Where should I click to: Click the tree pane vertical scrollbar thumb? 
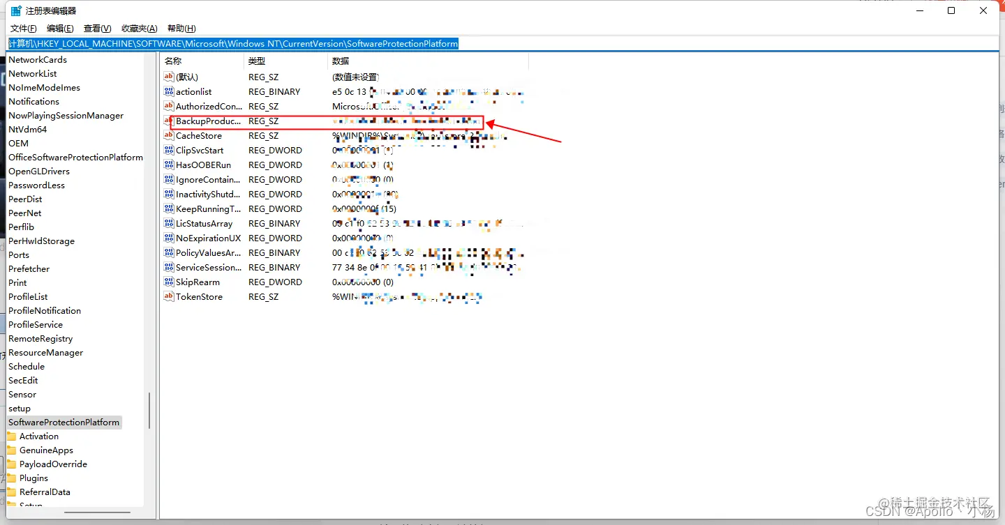[x=149, y=411]
